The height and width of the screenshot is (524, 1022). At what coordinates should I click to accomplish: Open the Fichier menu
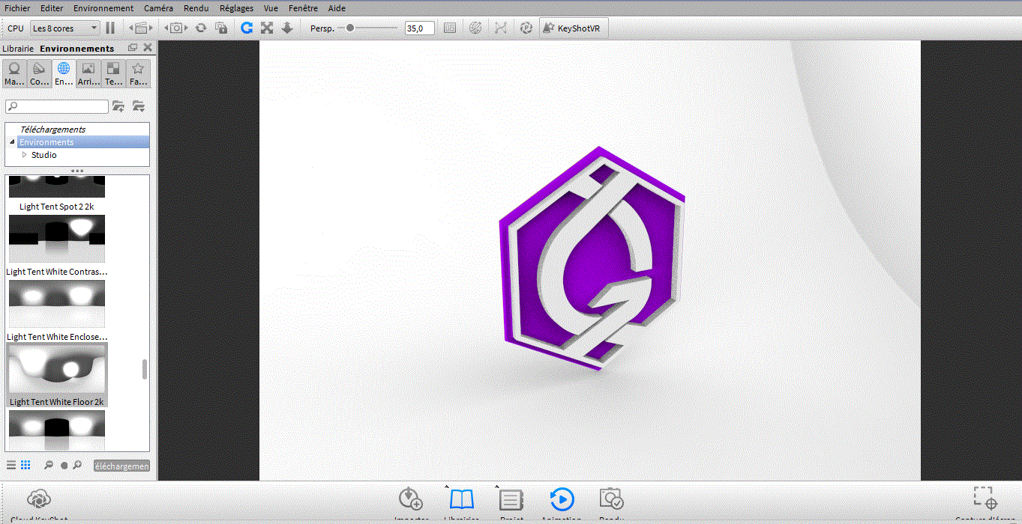click(17, 8)
